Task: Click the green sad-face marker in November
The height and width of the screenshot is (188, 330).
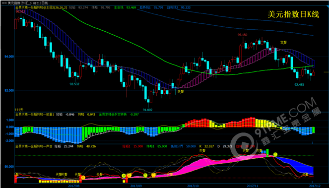Action: point(275,155)
